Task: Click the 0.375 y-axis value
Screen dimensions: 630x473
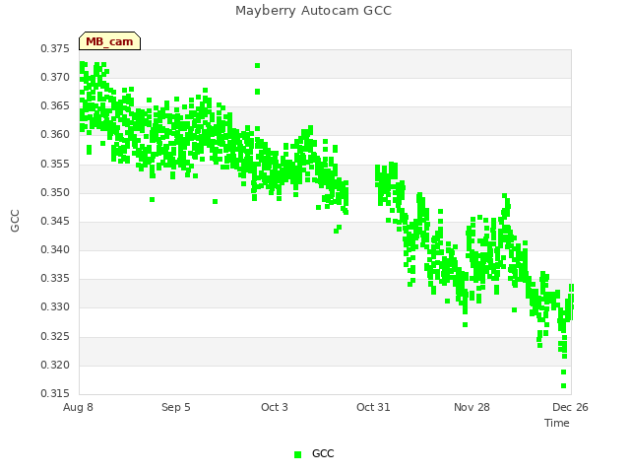Action: click(55, 48)
